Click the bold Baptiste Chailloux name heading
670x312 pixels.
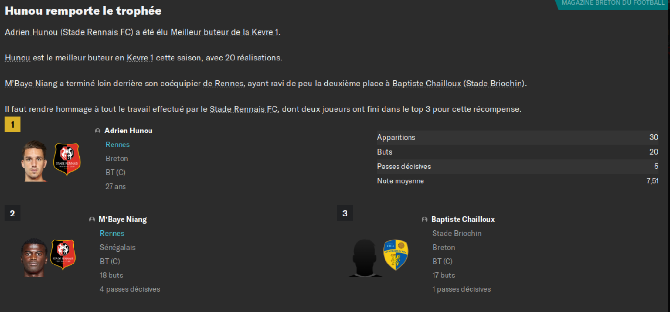pos(463,219)
